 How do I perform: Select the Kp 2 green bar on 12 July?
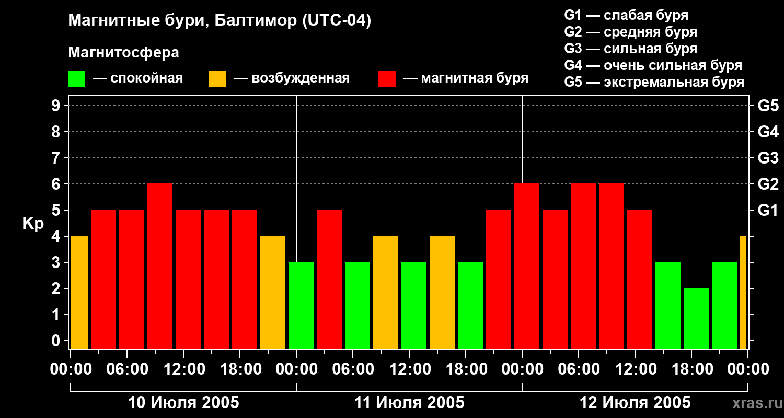point(696,319)
